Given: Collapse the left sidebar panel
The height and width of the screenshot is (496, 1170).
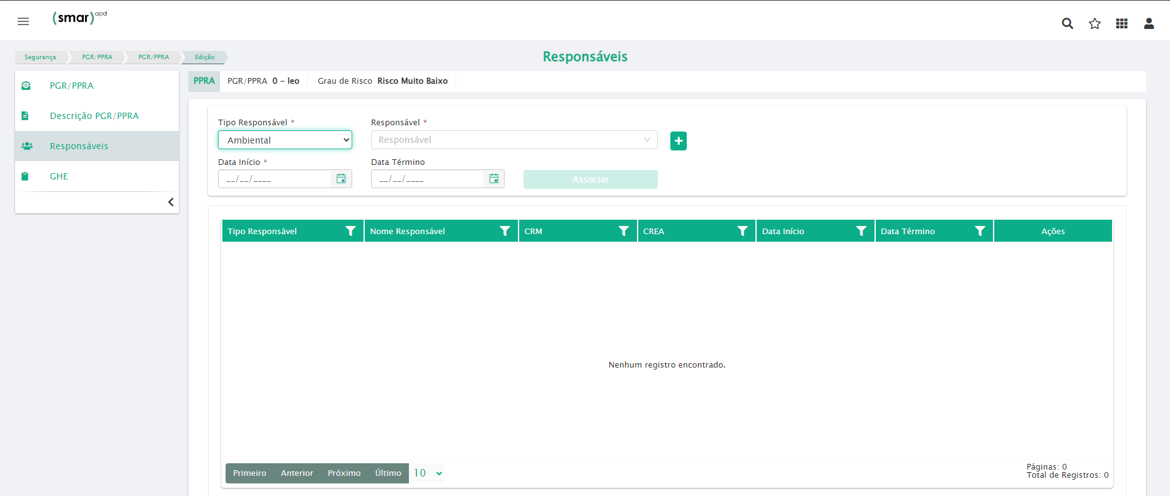Looking at the screenshot, I should coord(171,202).
